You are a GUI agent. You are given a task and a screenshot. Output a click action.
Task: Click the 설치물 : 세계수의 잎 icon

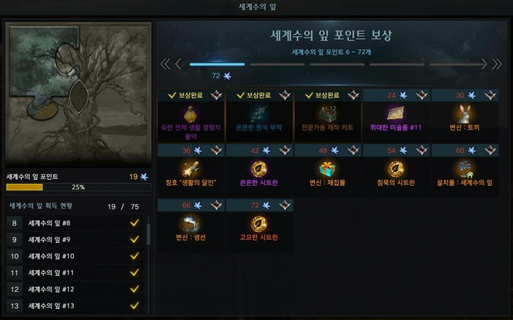pos(464,169)
